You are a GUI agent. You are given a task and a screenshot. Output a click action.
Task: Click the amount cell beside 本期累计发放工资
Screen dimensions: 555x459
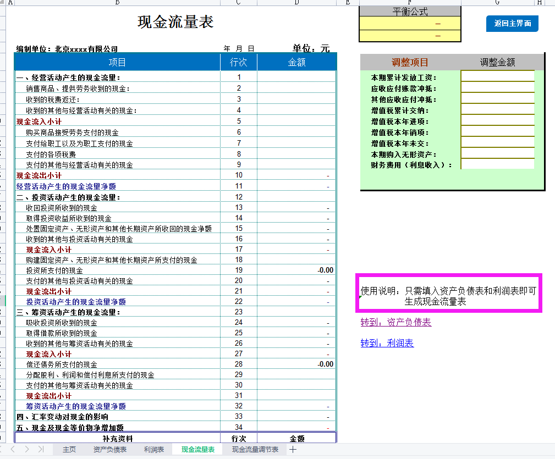coord(498,78)
